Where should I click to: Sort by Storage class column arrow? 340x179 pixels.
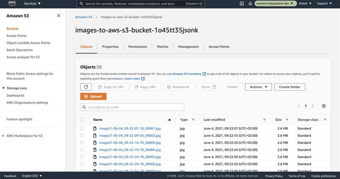pyautogui.click(x=325, y=120)
